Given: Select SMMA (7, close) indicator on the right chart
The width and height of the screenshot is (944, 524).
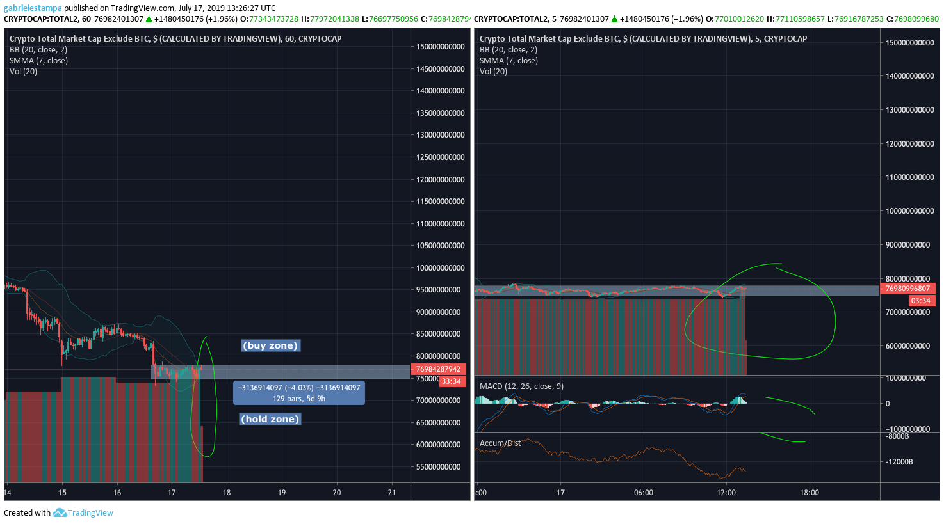Looking at the screenshot, I should pyautogui.click(x=509, y=61).
